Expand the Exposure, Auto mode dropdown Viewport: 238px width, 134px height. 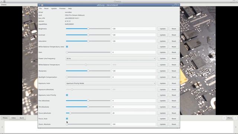[x=111, y=83]
